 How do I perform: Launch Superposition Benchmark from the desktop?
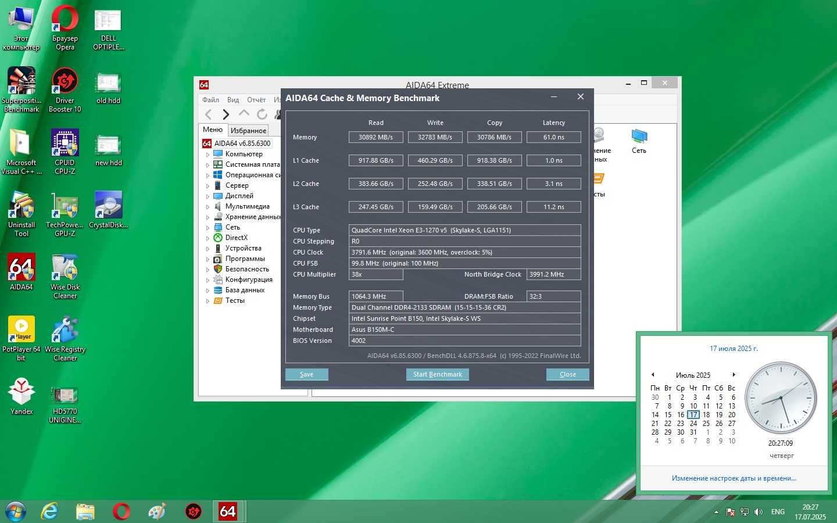22,90
